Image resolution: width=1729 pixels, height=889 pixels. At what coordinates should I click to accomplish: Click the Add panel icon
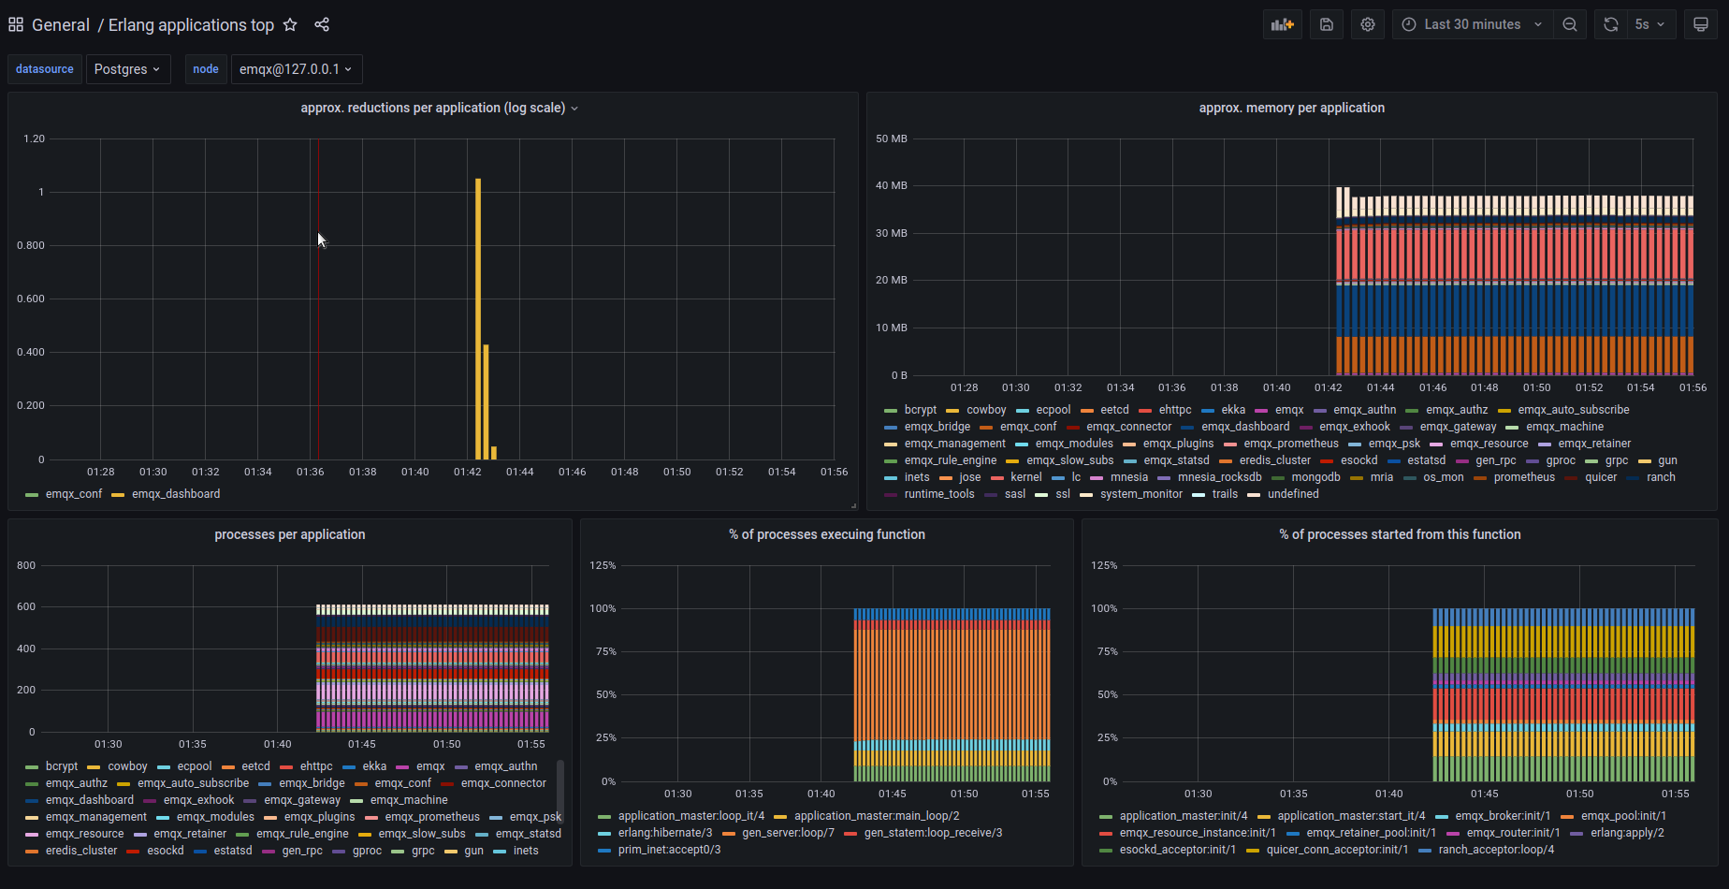[x=1283, y=24]
